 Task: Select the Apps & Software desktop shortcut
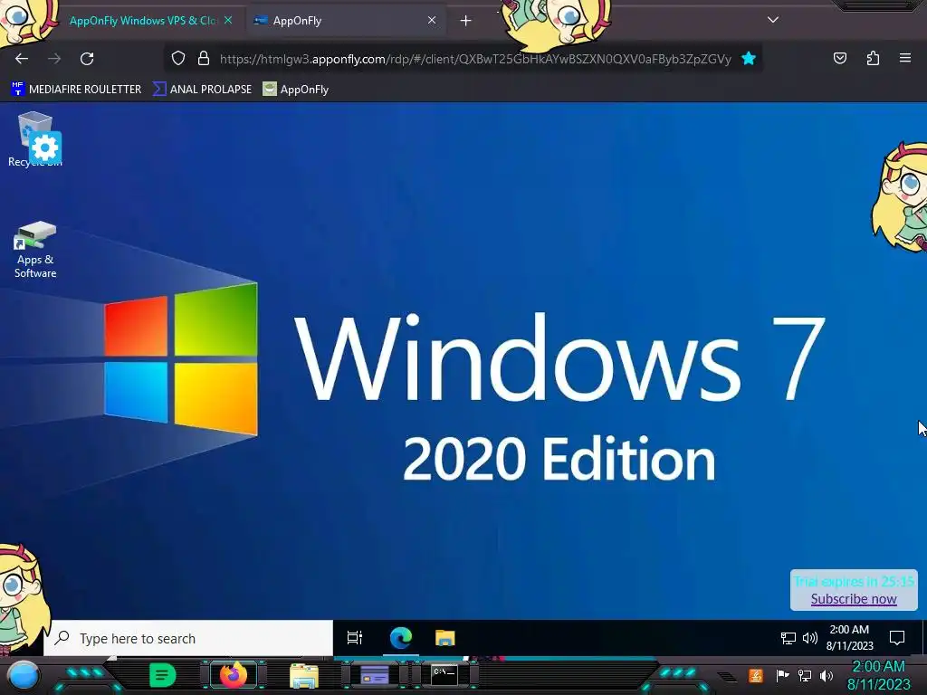pyautogui.click(x=35, y=250)
